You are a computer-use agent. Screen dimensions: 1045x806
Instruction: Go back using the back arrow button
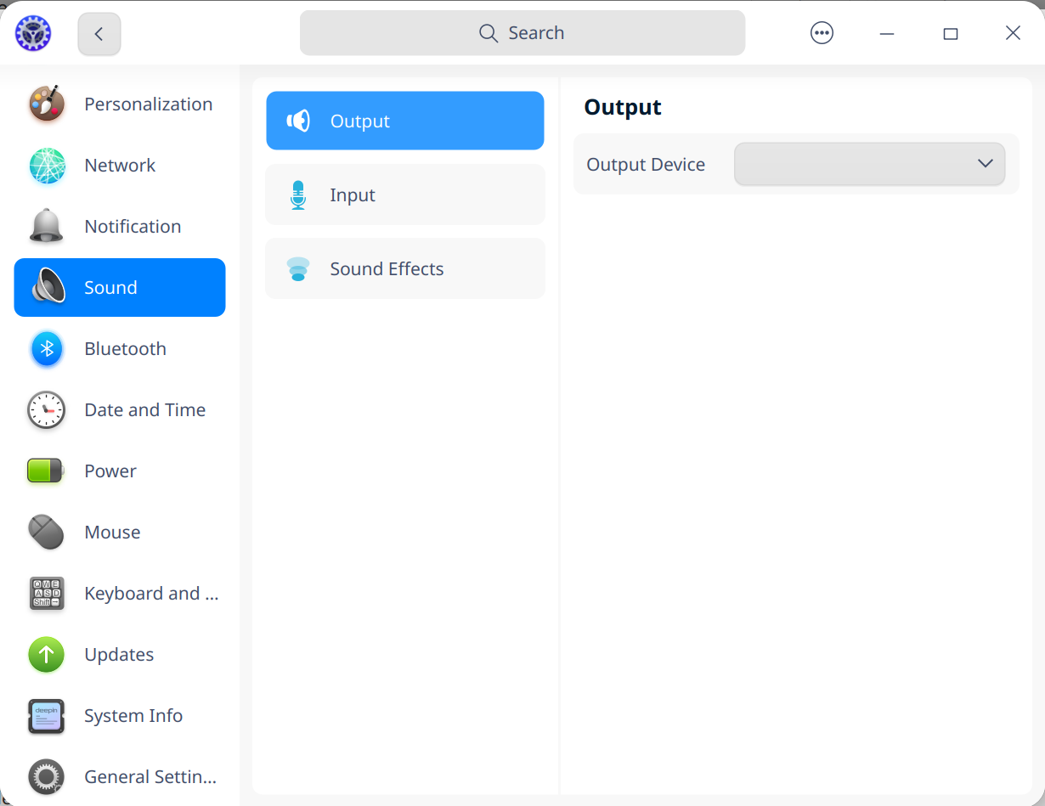(99, 34)
